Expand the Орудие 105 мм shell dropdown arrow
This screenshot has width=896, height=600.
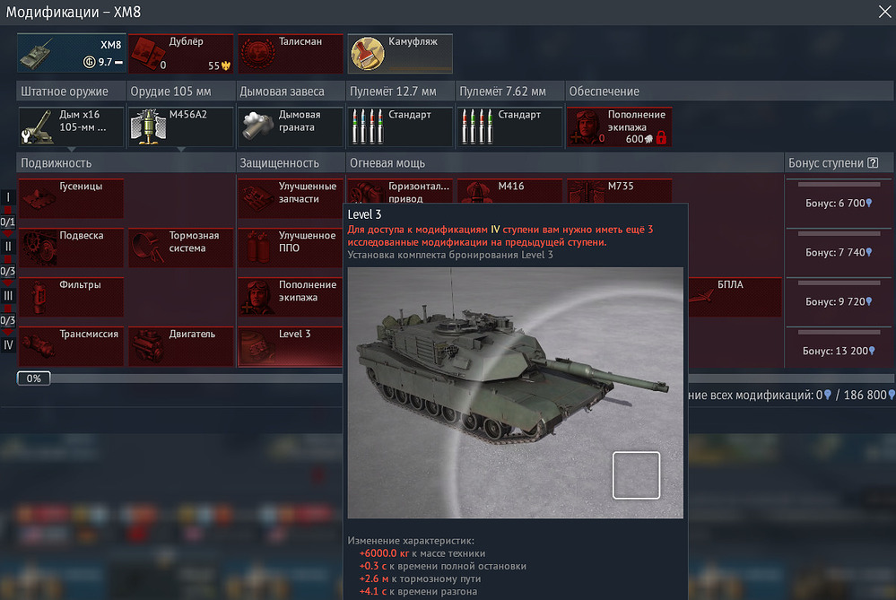coord(181,149)
